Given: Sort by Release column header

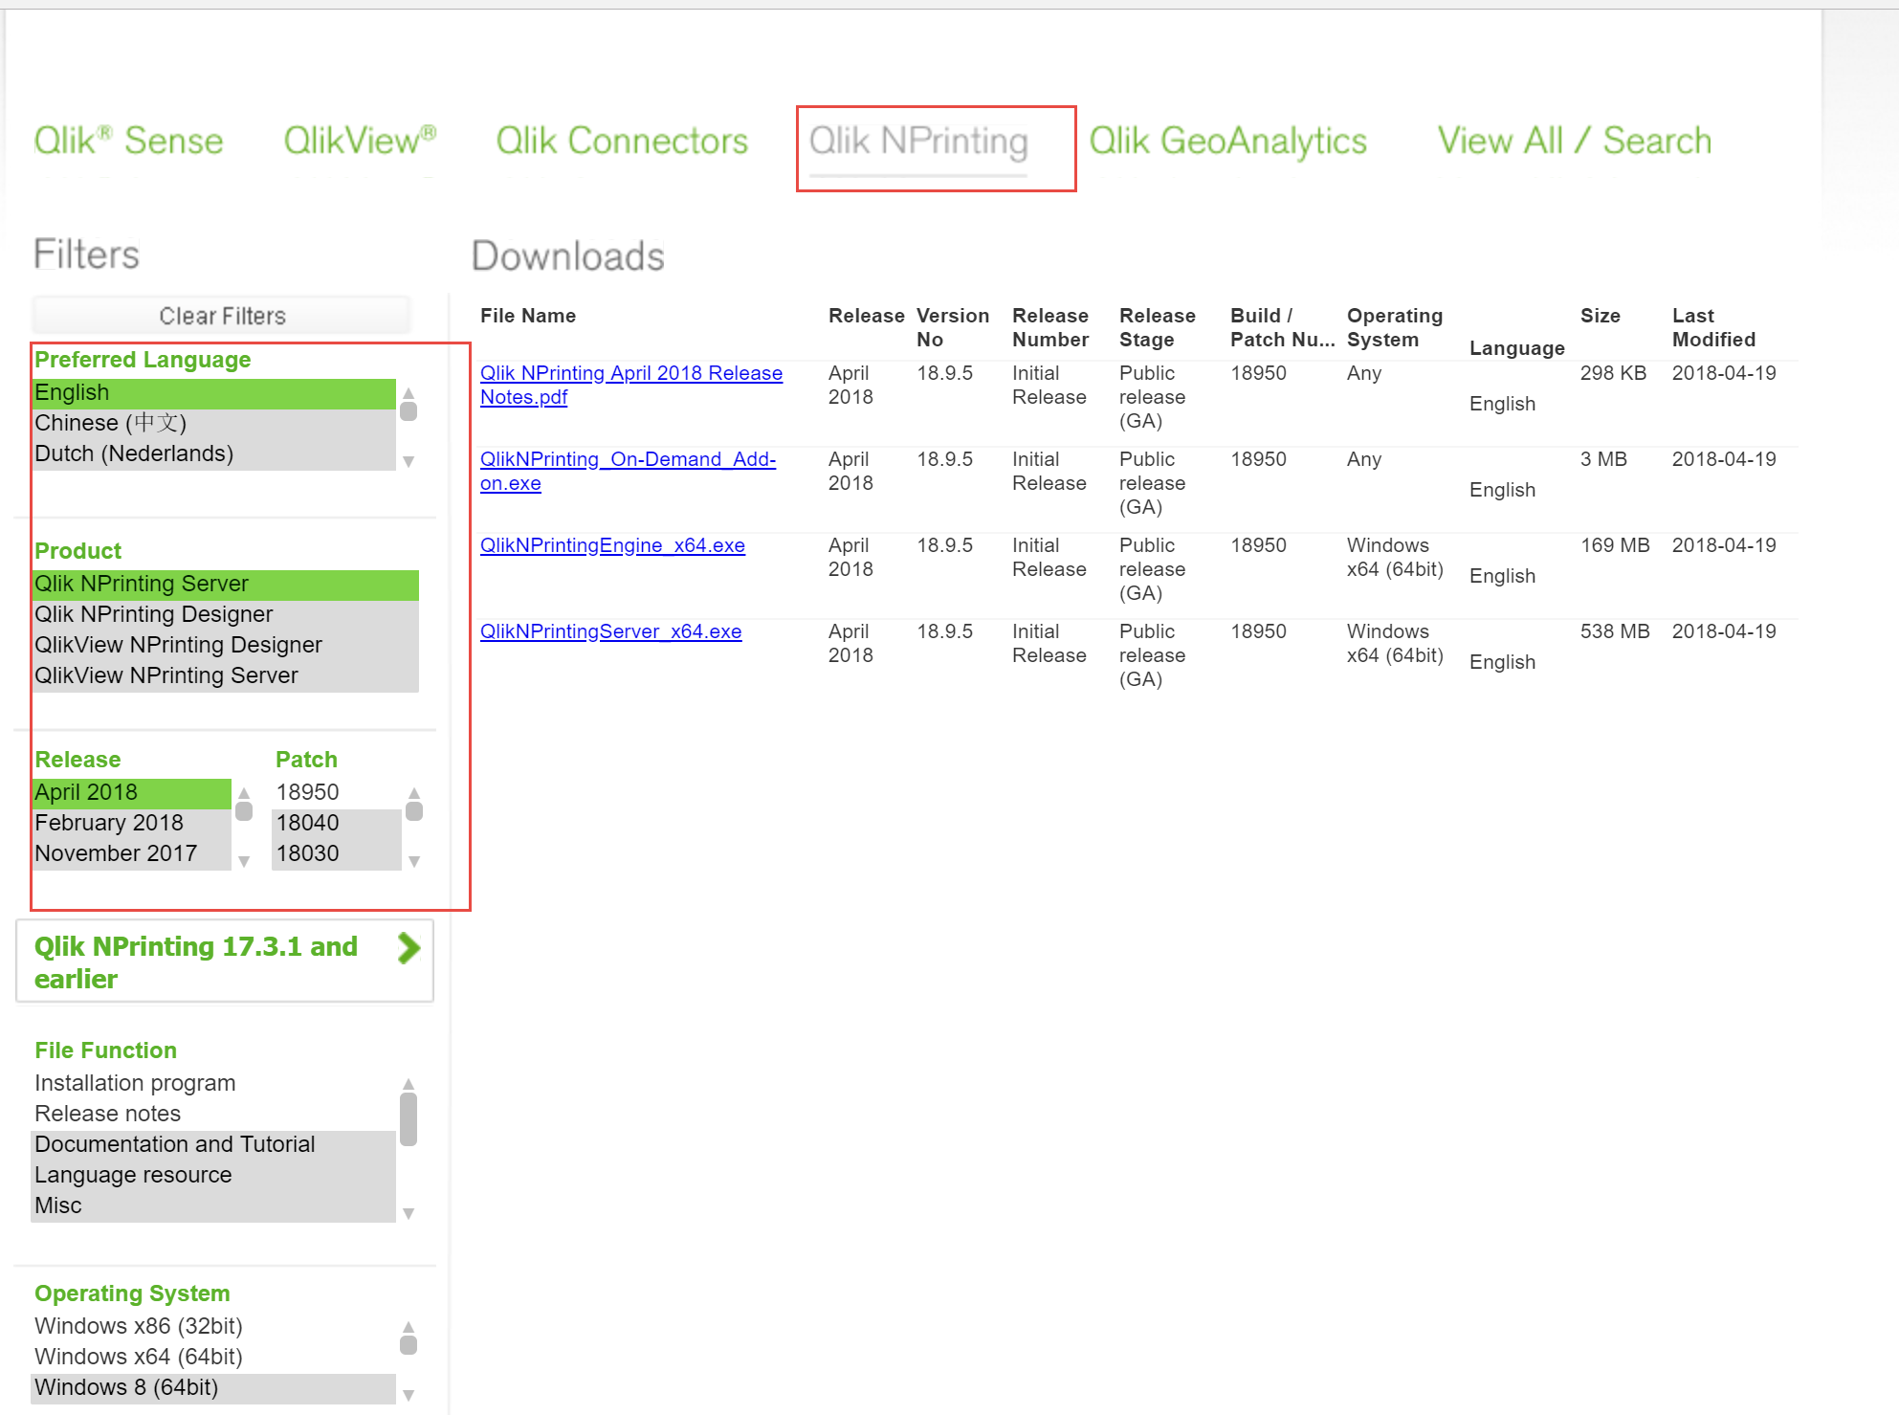Looking at the screenshot, I should 866,316.
